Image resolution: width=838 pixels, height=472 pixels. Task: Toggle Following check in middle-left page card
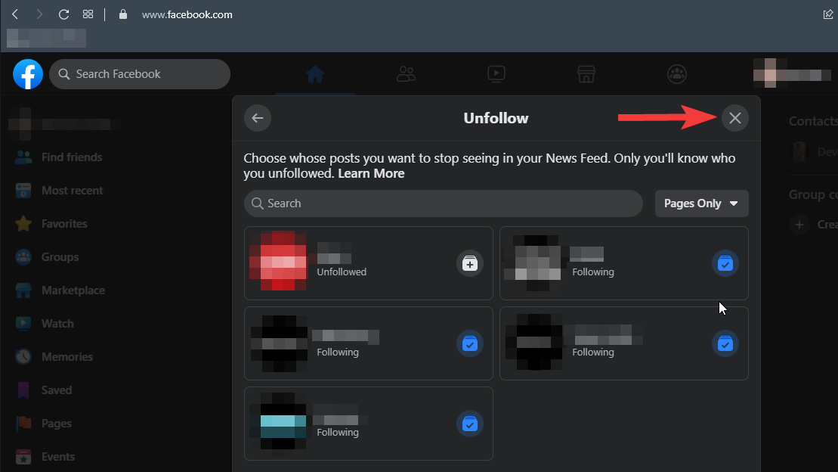pyautogui.click(x=470, y=343)
